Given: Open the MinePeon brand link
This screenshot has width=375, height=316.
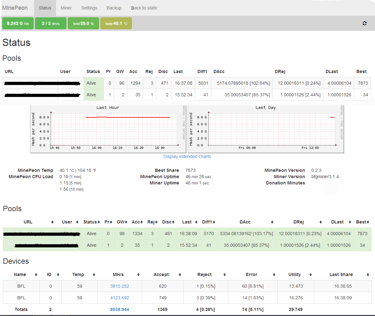Looking at the screenshot, I should pyautogui.click(x=15, y=8).
